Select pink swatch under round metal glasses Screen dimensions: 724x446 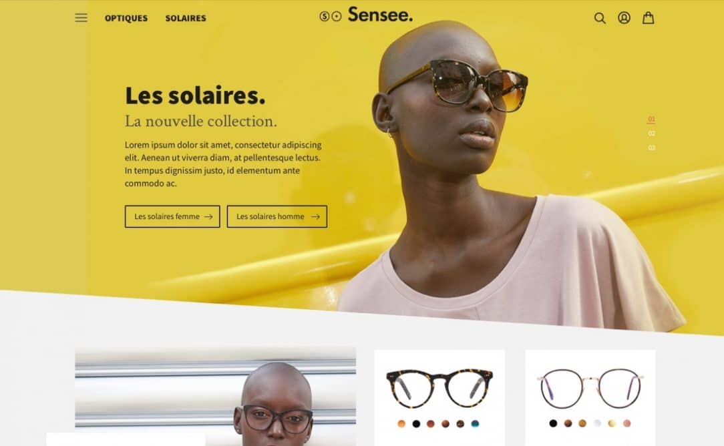click(x=626, y=423)
